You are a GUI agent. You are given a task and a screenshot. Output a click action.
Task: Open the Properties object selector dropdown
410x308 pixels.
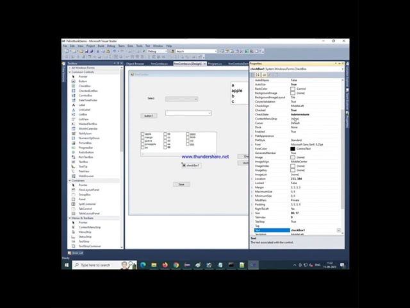point(343,69)
